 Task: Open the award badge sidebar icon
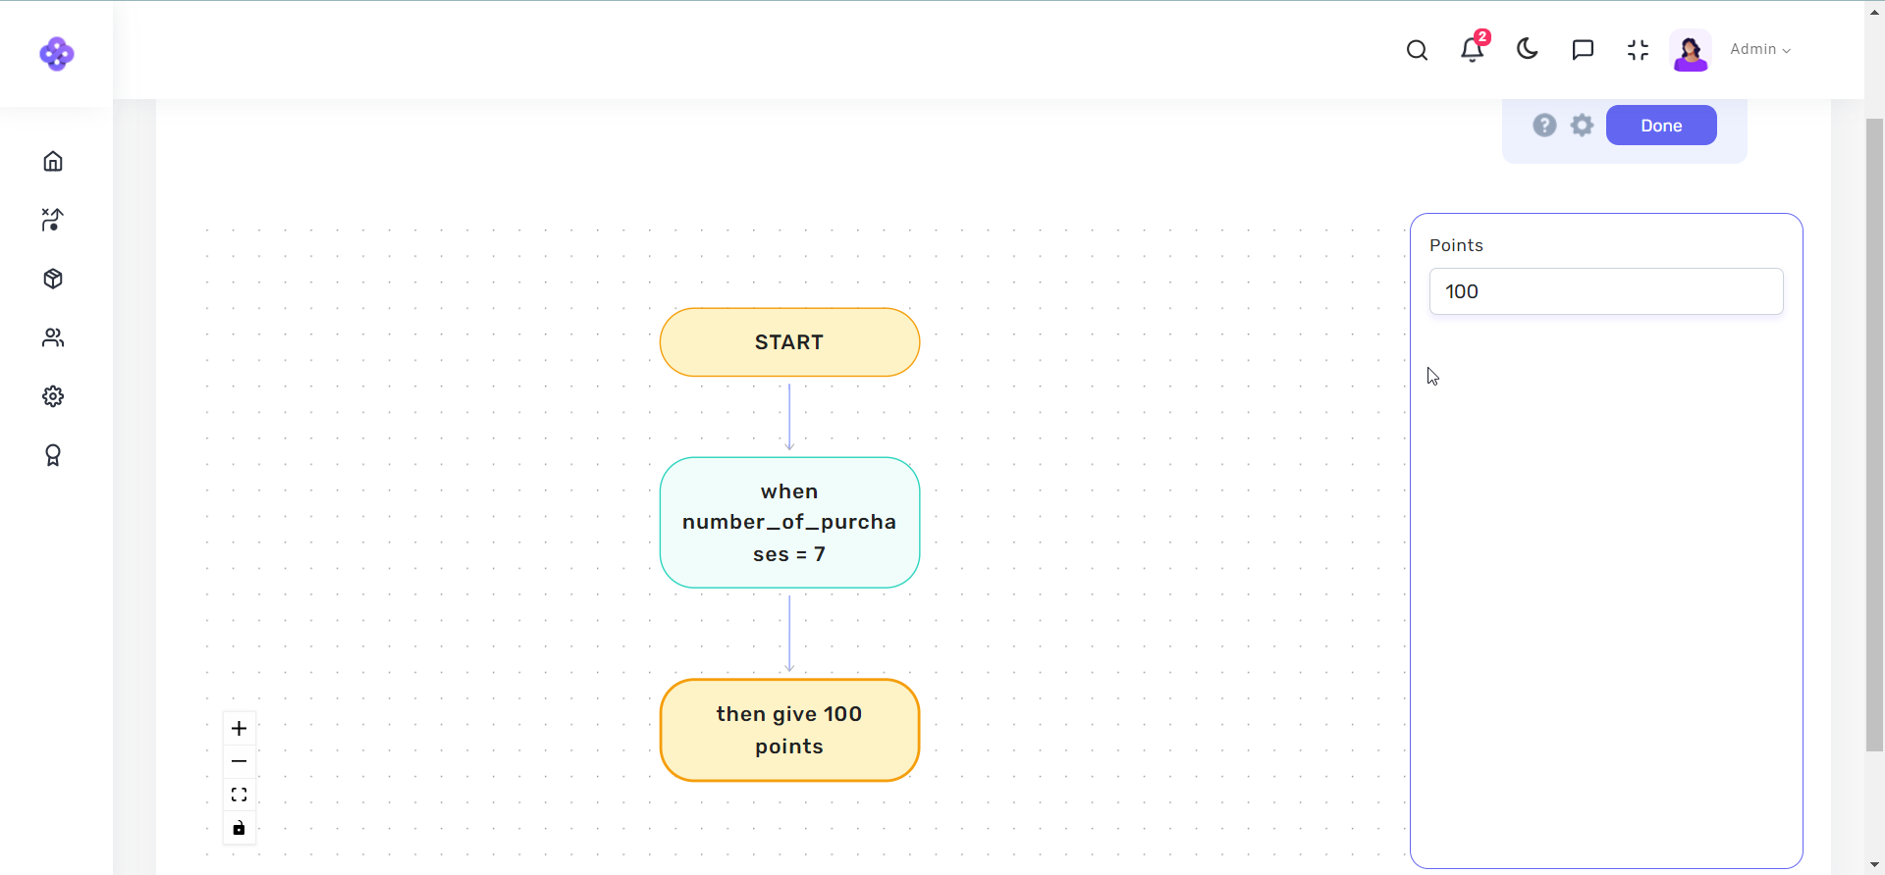[53, 455]
